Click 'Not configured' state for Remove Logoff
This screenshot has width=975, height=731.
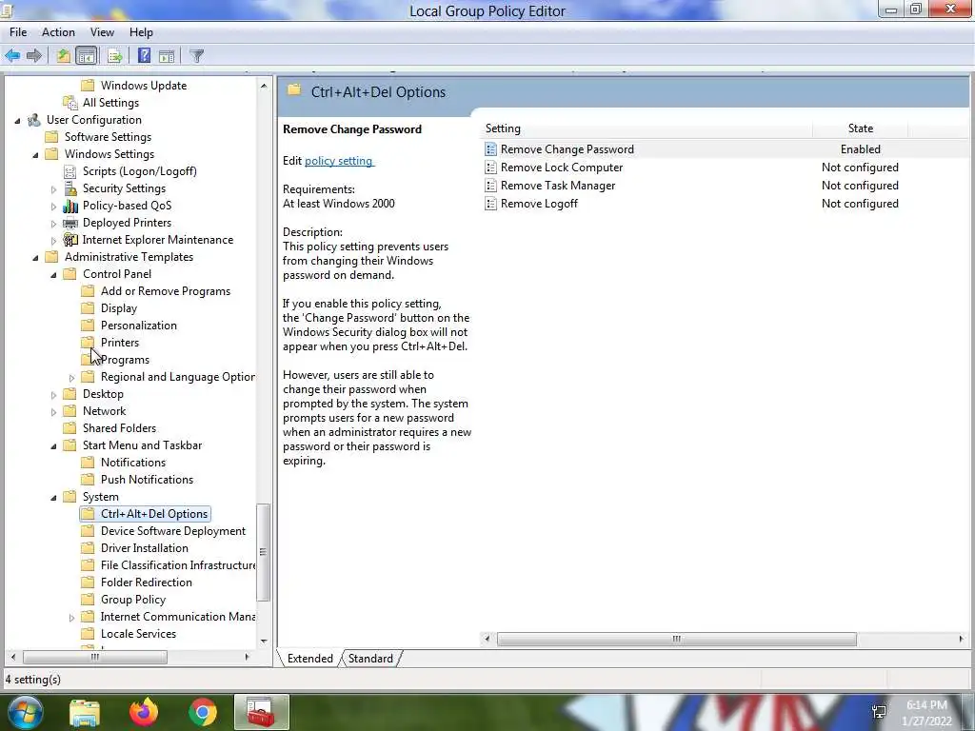point(860,204)
